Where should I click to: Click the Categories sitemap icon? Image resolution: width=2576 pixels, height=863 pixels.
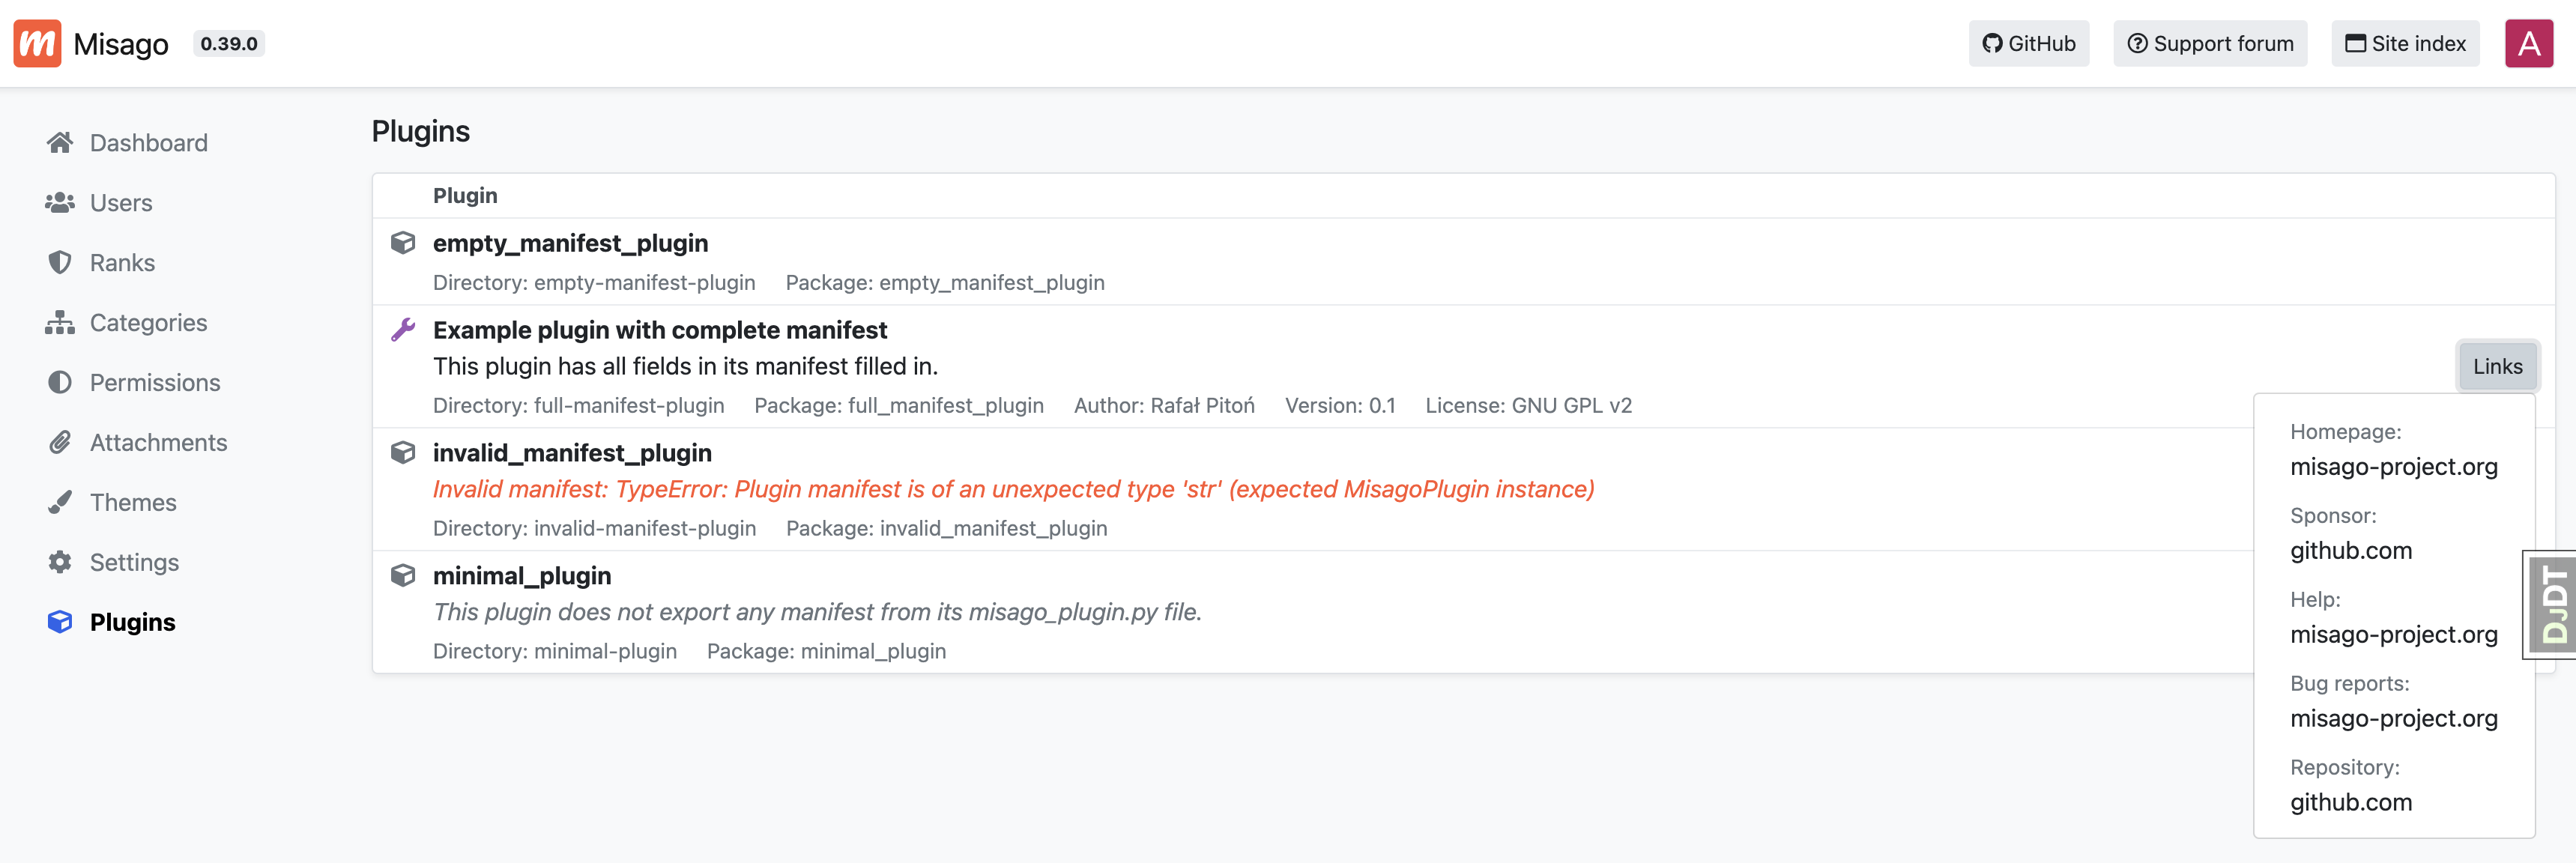pos(60,323)
